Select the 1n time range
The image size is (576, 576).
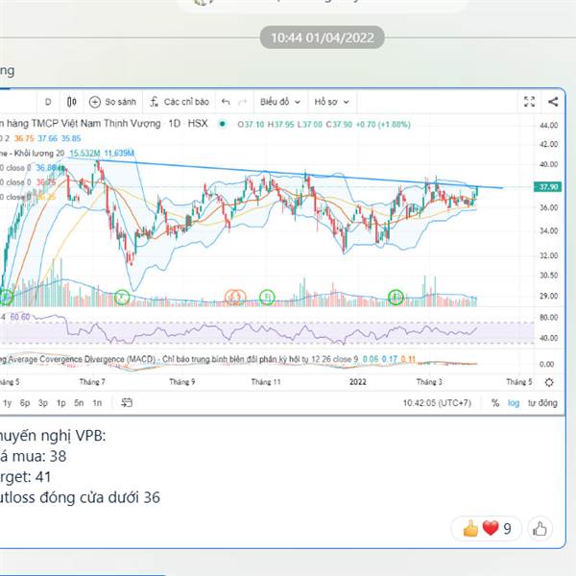click(97, 403)
